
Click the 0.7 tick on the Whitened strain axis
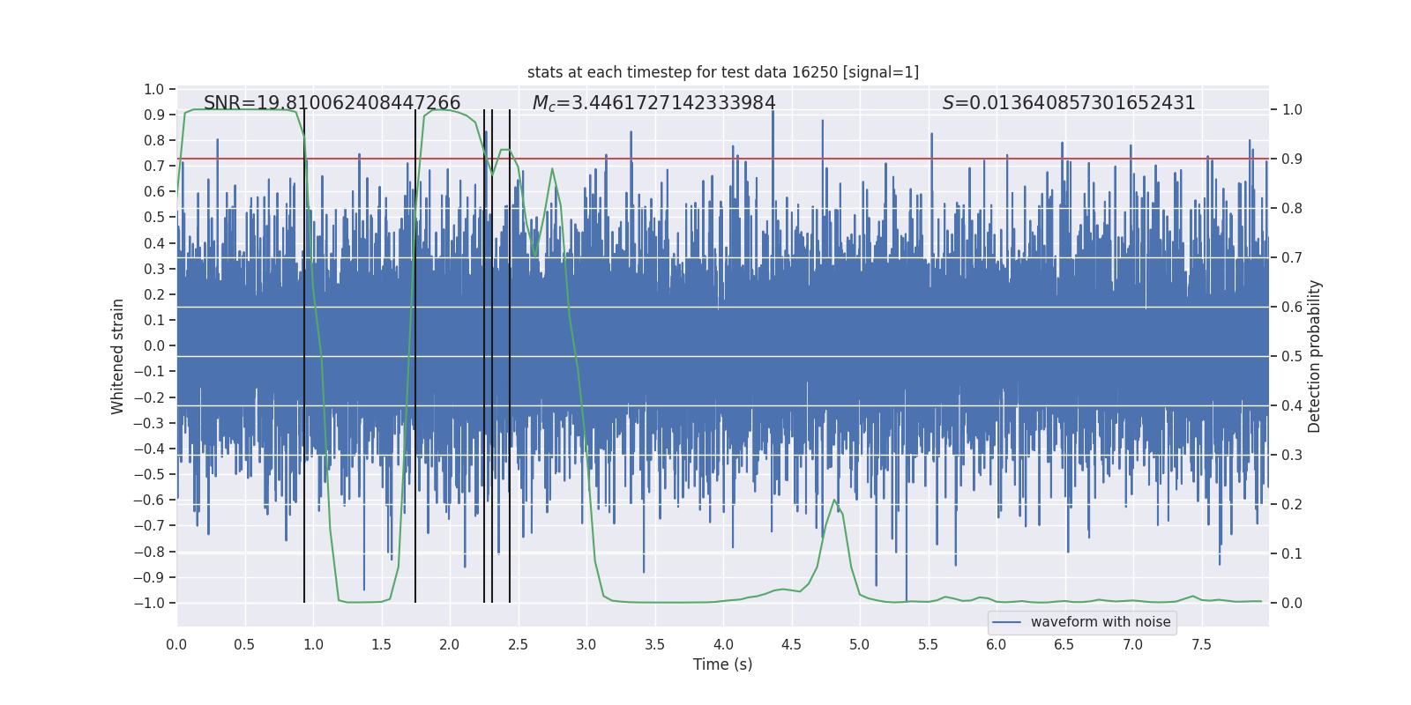point(154,166)
